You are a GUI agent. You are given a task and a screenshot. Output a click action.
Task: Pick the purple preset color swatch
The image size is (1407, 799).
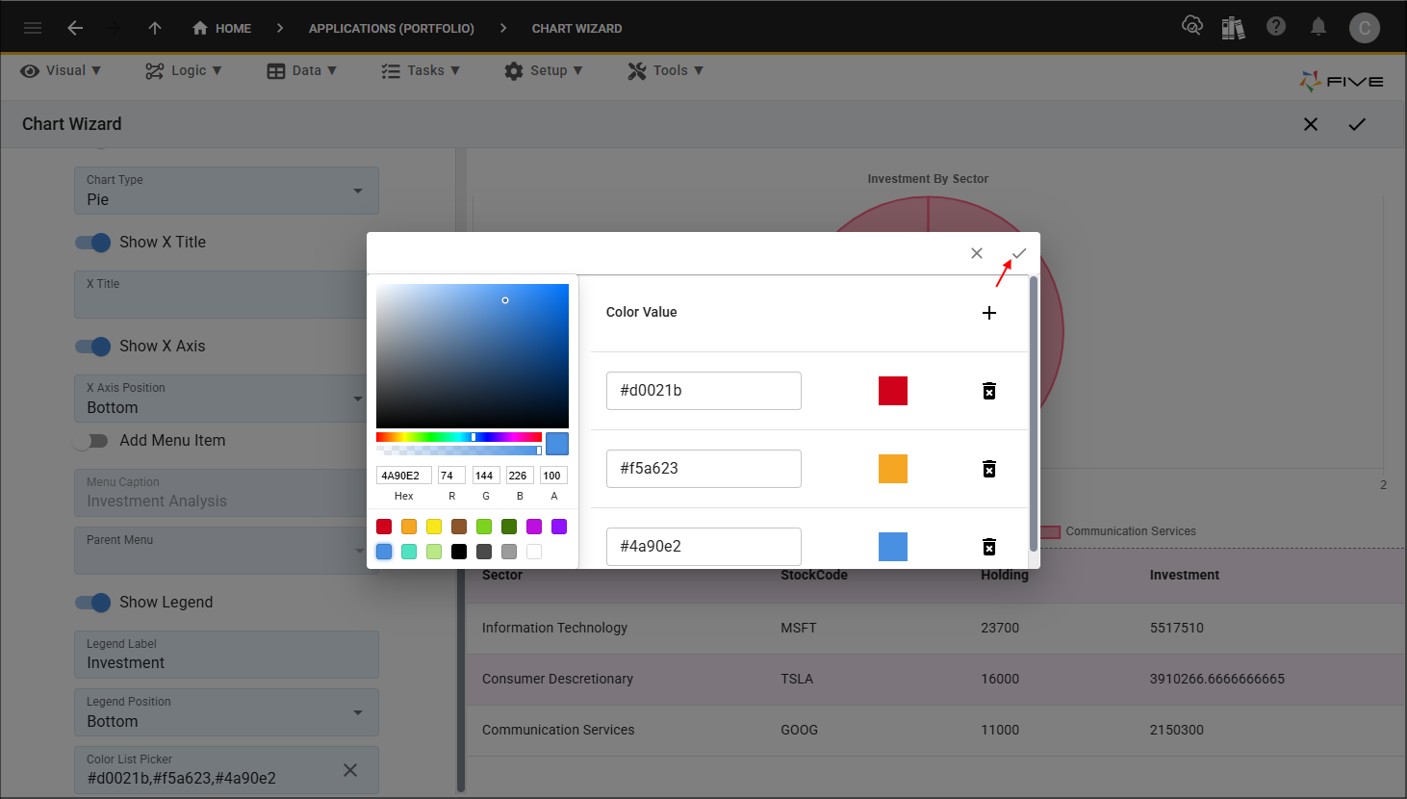[x=559, y=527]
